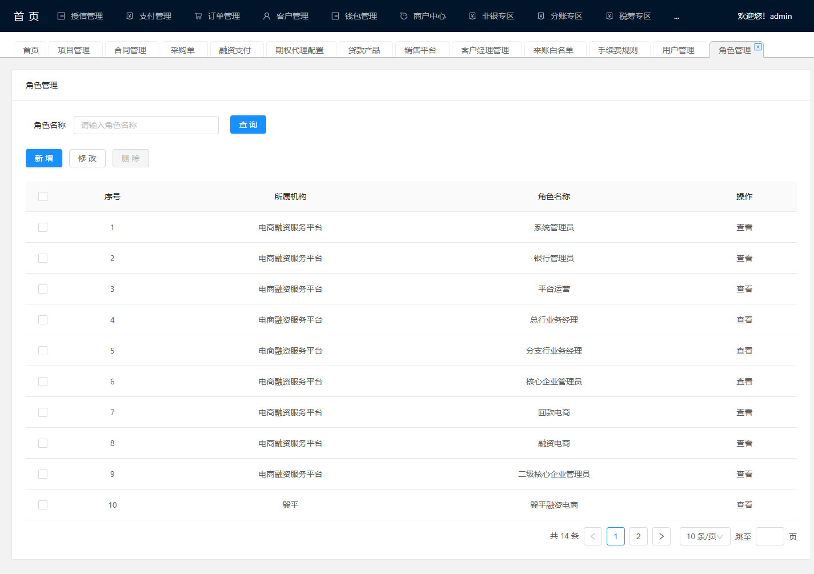The width and height of the screenshot is (814, 574).
Task: Open the 商户中心 menu
Action: (x=423, y=16)
